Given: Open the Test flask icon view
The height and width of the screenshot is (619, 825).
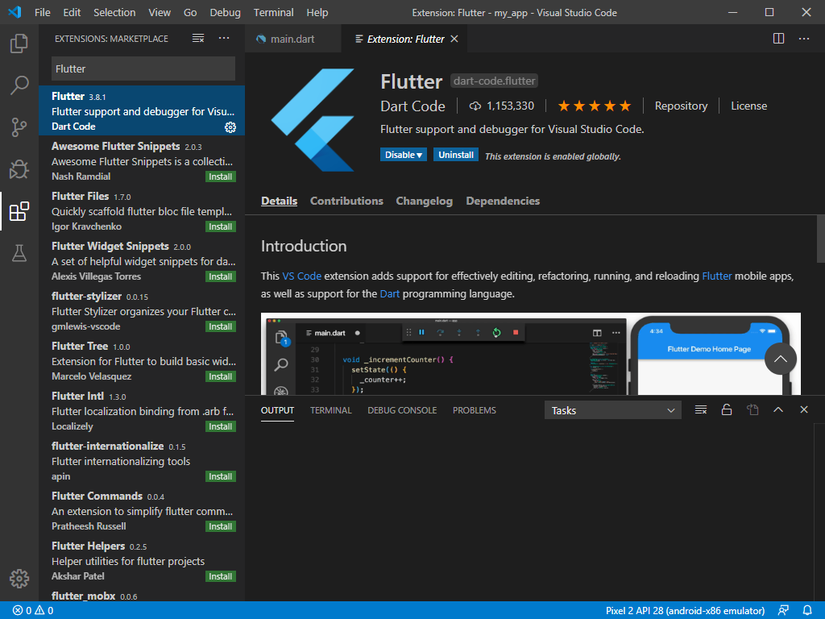Looking at the screenshot, I should point(19,253).
